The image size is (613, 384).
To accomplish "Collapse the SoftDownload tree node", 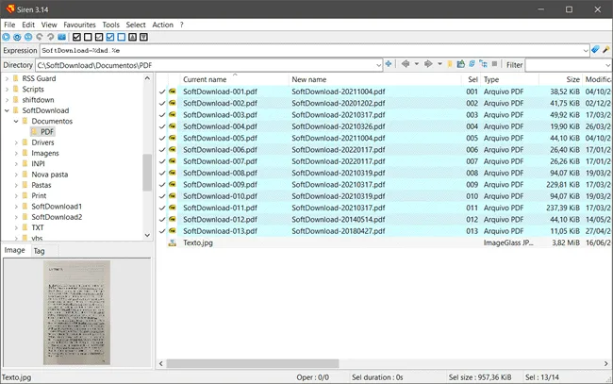I will coord(7,110).
